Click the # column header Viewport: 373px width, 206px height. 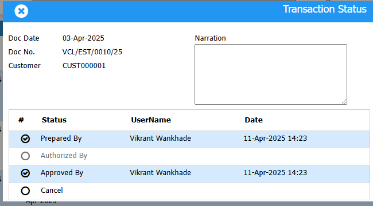[x=21, y=120]
